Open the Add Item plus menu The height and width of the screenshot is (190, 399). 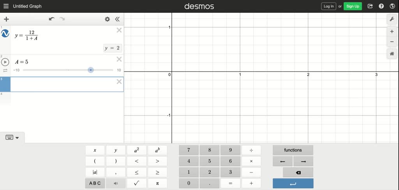pos(6,19)
